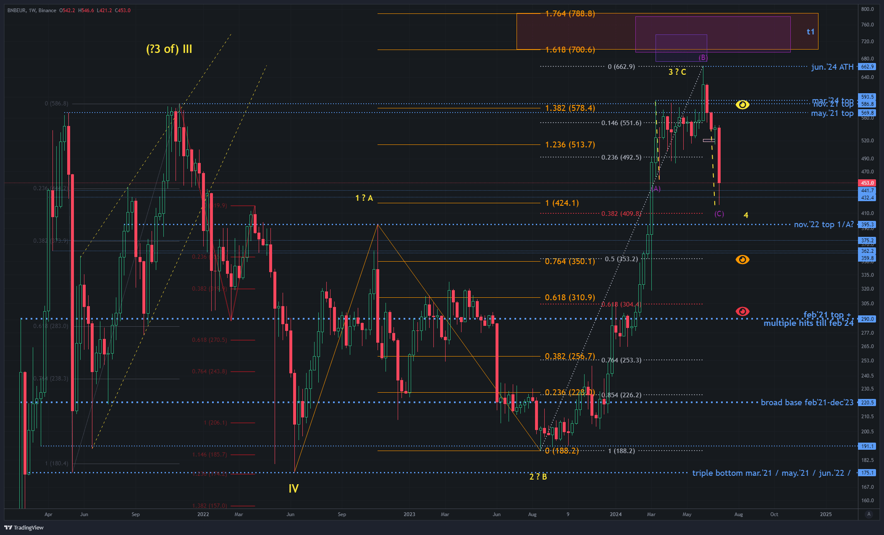Viewport: 884px width, 535px height.
Task: Select the '1.618 (700.6)' fib level label
Action: (x=570, y=50)
